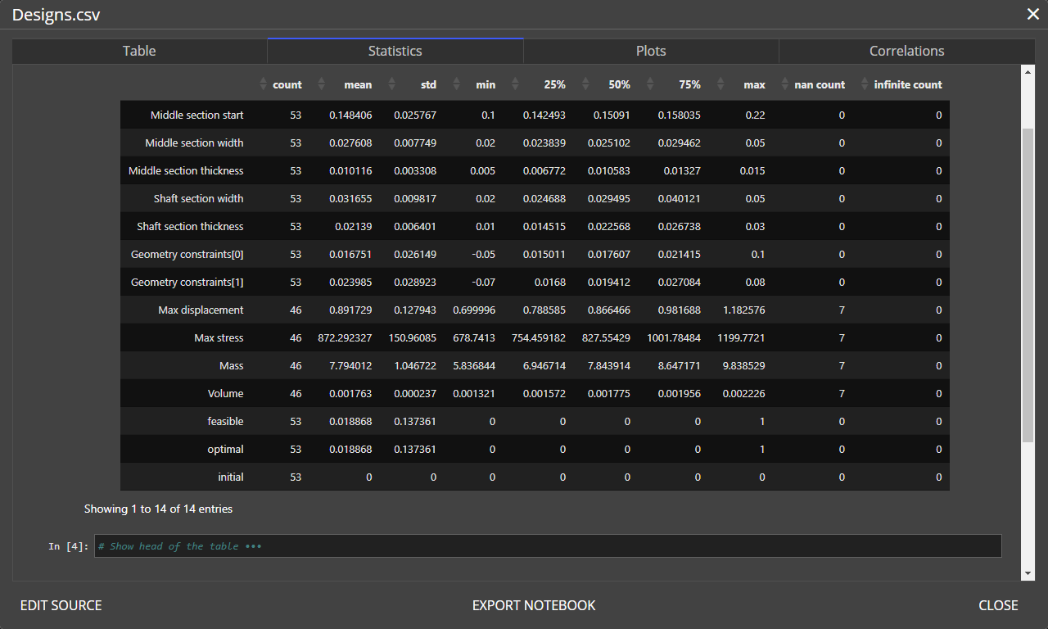Click the vertical scrollbar down arrow
The width and height of the screenshot is (1048, 629).
tap(1028, 573)
